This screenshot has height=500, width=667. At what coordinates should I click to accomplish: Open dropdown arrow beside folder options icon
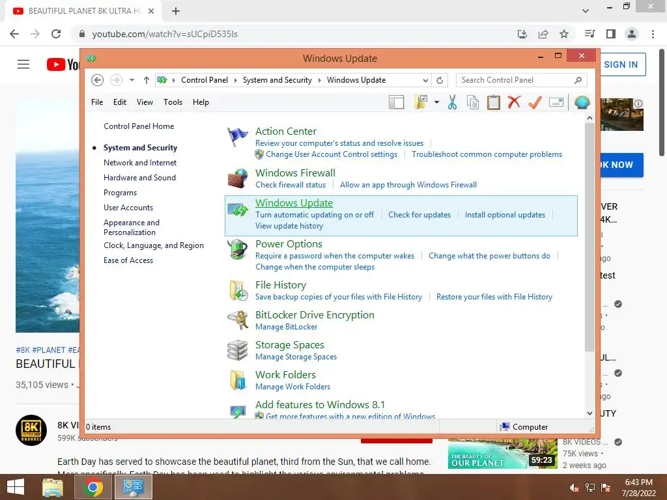click(x=436, y=102)
